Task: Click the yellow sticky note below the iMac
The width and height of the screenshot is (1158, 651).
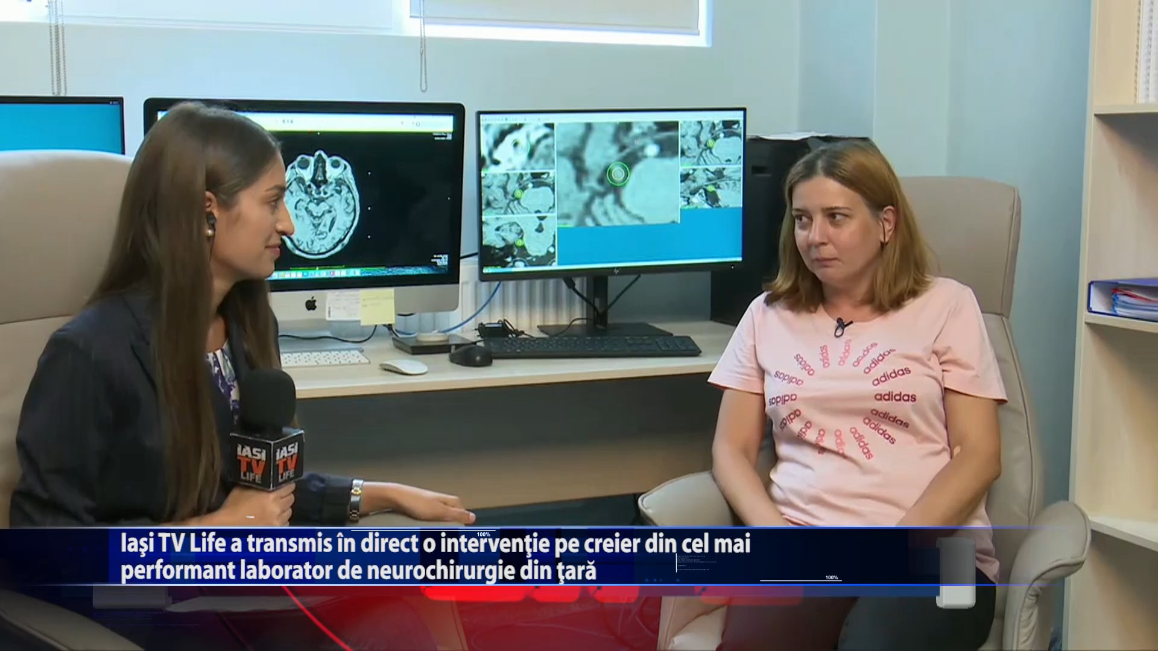Action: (x=377, y=306)
